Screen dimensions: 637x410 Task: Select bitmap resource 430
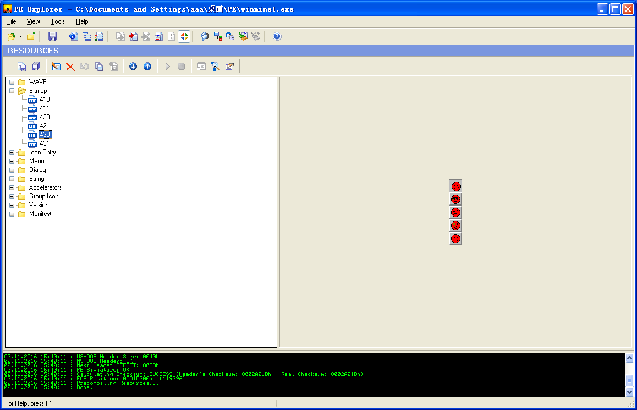tap(45, 135)
